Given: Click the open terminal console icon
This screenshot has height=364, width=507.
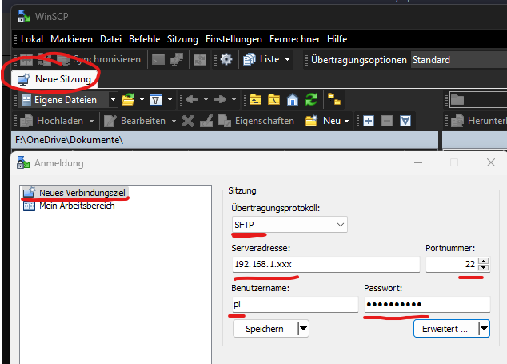Looking at the screenshot, I should [158, 59].
